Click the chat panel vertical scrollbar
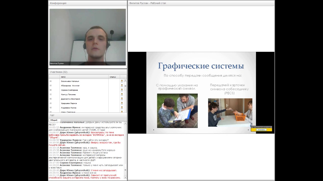The width and height of the screenshot is (323, 181). (125, 151)
